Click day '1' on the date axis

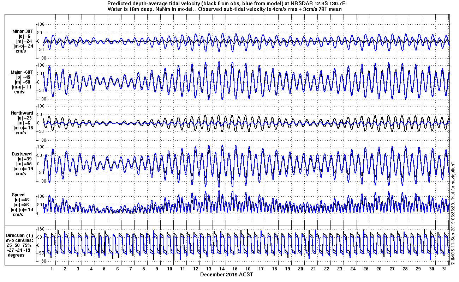click(x=52, y=269)
